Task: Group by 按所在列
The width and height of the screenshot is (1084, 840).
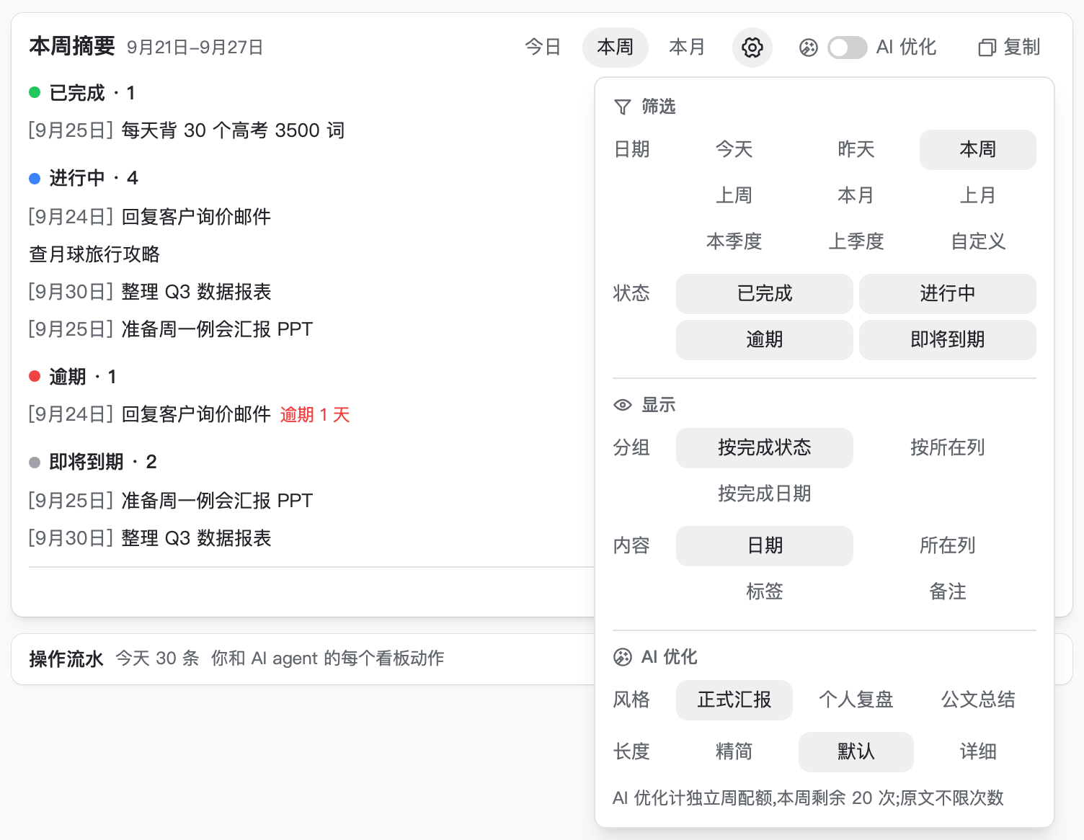Action: [x=948, y=448]
